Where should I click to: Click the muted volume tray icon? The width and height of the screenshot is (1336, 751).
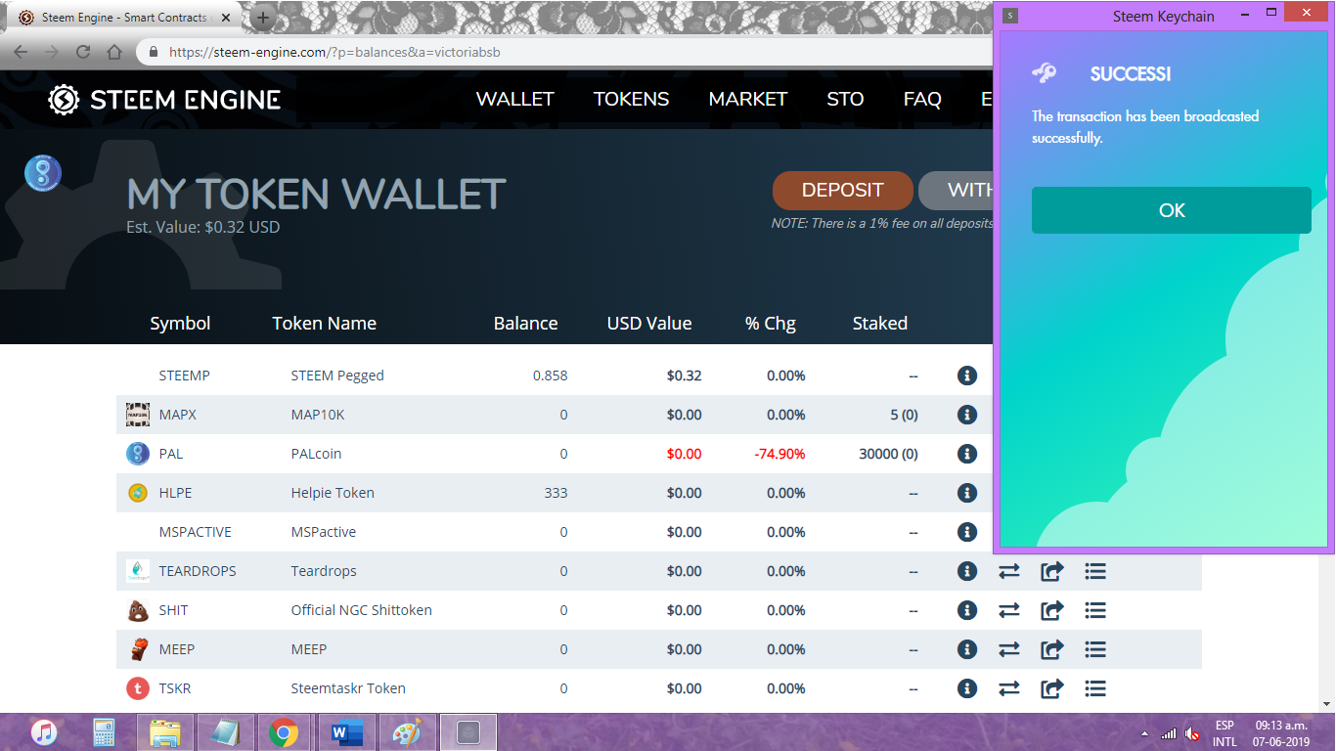click(1191, 732)
